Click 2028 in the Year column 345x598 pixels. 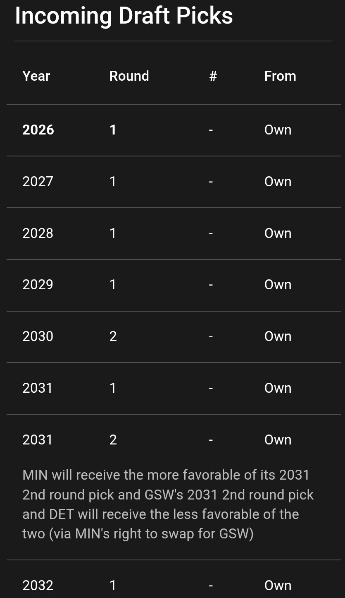38,233
